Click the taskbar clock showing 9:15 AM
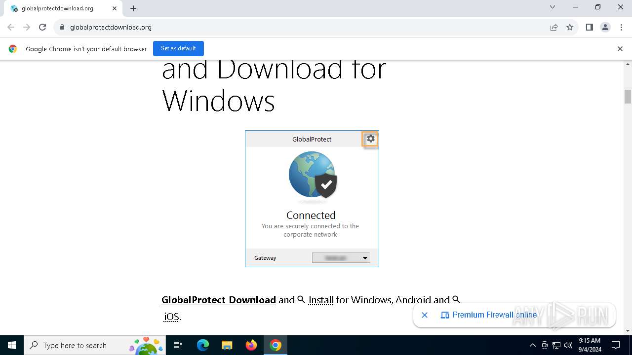 tap(590, 345)
